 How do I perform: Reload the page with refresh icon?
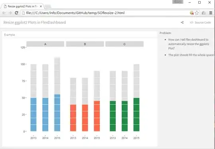[x=16, y=13]
